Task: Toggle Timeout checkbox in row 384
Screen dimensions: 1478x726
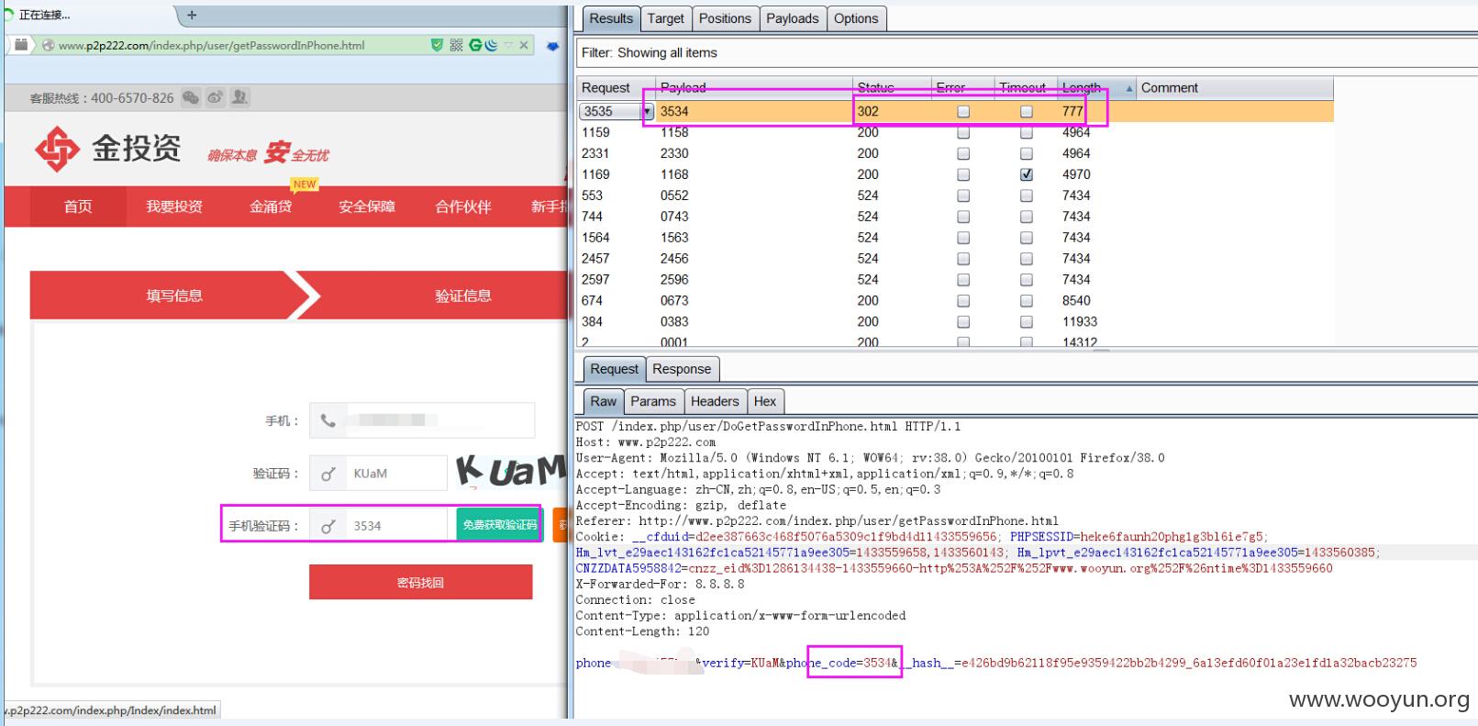Action: click(x=1027, y=322)
